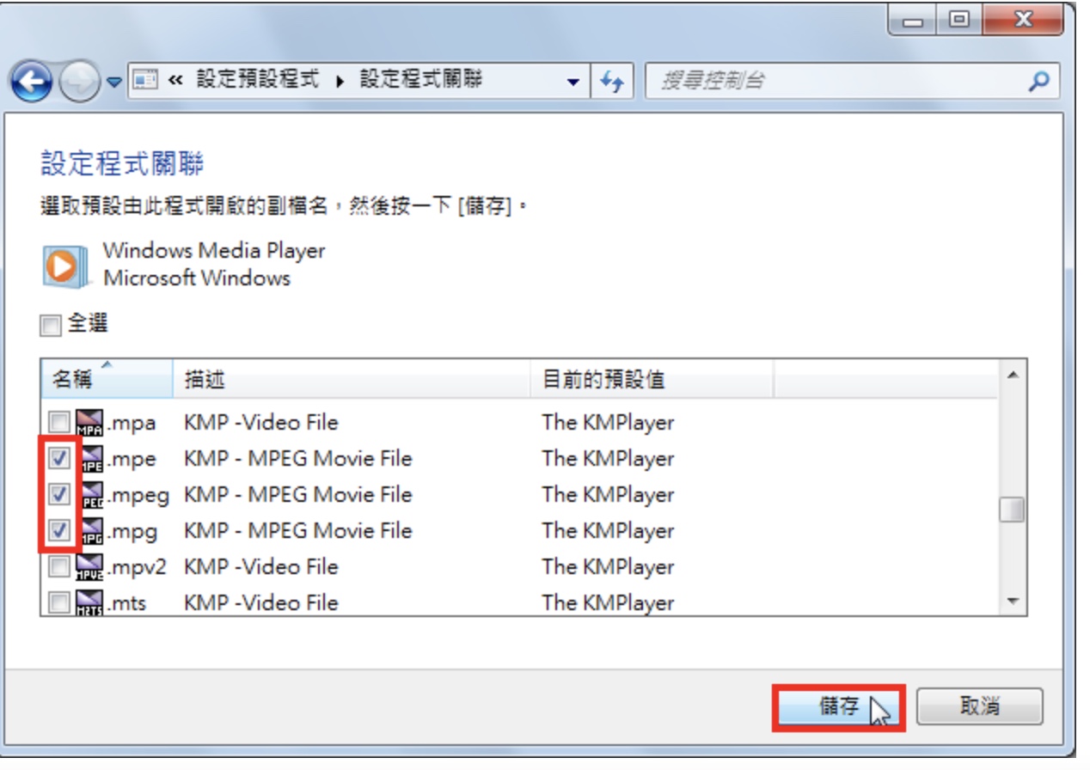Click the .mpa file type icon

click(x=89, y=423)
